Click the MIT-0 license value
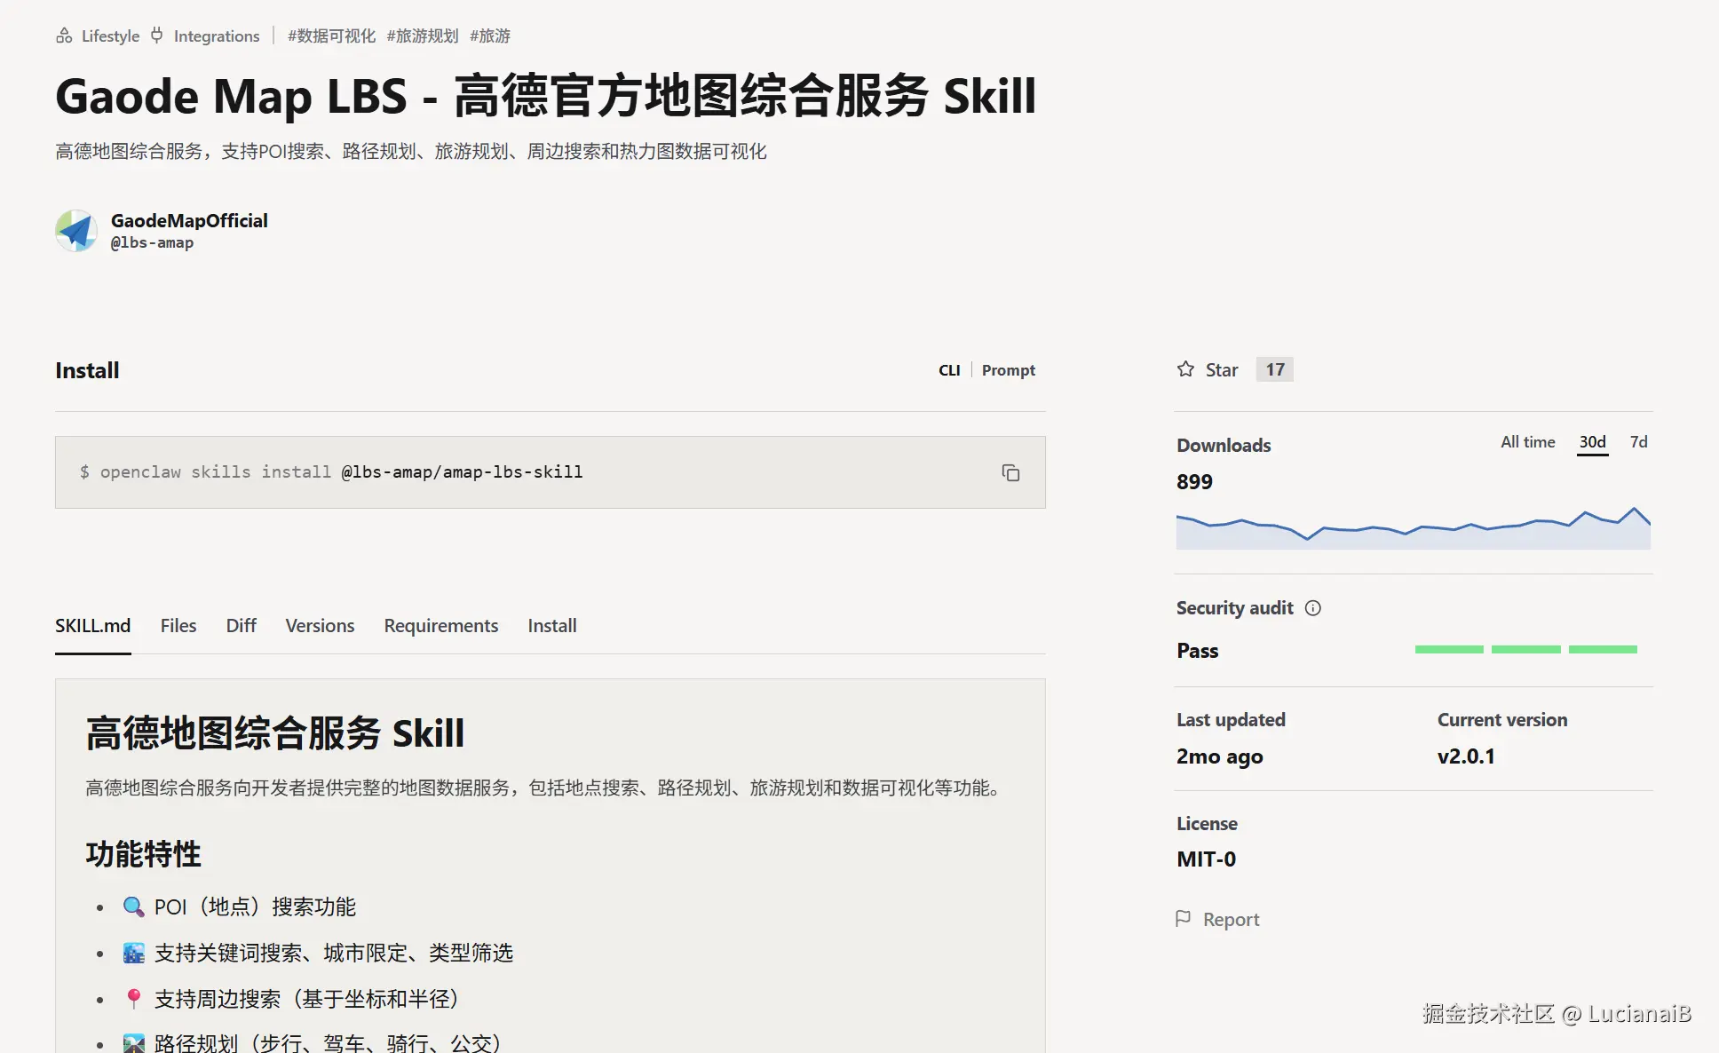The width and height of the screenshot is (1719, 1053). pos(1206,859)
